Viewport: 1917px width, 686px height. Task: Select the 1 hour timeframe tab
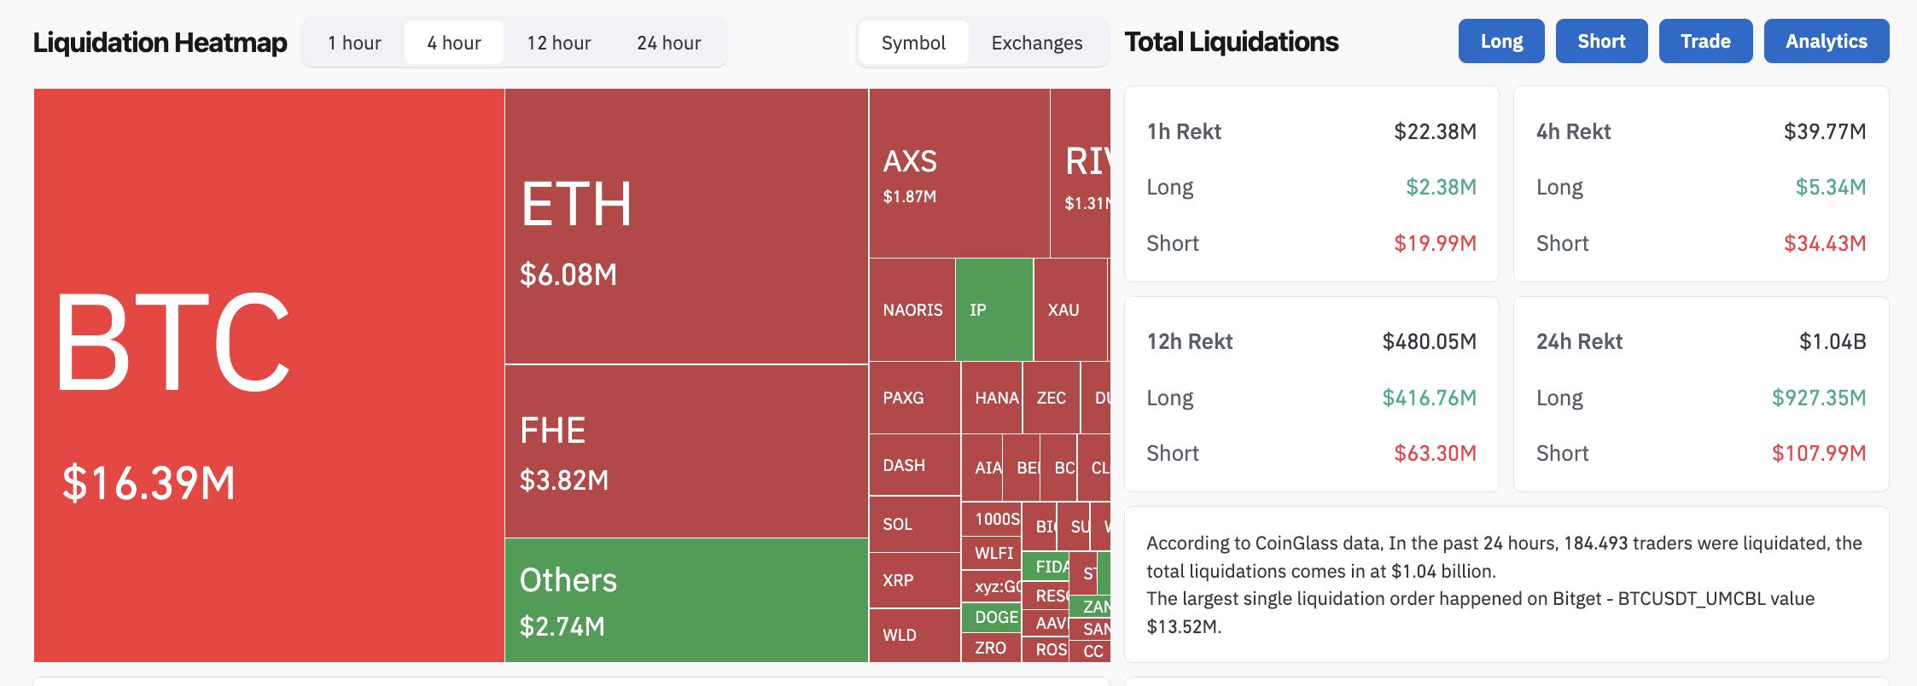tap(354, 43)
